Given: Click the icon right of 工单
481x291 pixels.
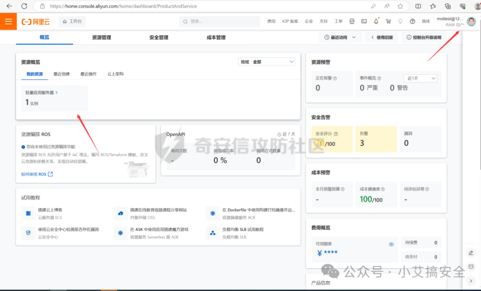Looking at the screenshot, I should [352, 21].
